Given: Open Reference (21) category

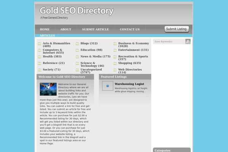Looking at the screenshot, I should click(54, 63).
